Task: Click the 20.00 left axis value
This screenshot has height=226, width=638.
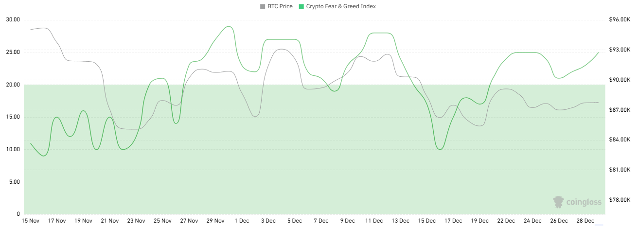Action: point(13,85)
